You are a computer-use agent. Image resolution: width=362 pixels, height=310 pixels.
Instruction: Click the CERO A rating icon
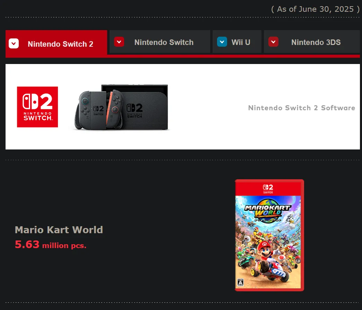240,282
